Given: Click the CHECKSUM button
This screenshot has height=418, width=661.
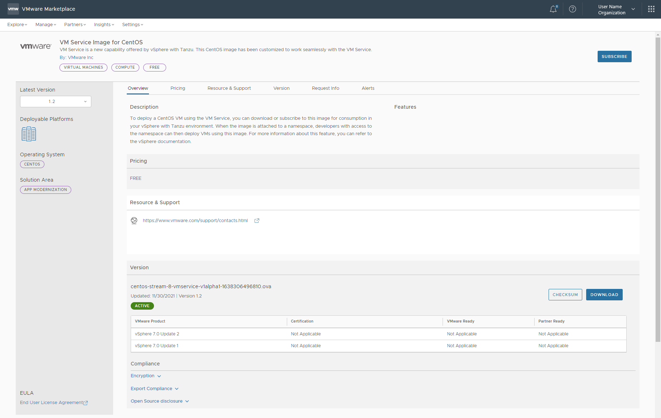Looking at the screenshot, I should click(565, 295).
